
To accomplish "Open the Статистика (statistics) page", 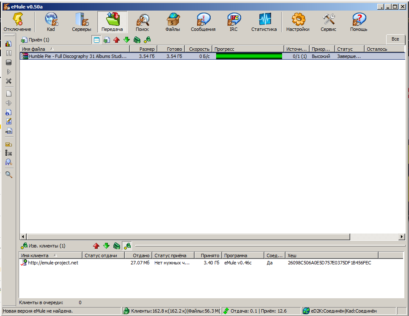I will [264, 22].
